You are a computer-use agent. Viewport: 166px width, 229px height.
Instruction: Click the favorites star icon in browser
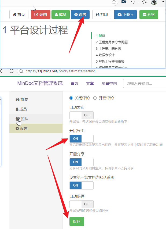(114, 2)
